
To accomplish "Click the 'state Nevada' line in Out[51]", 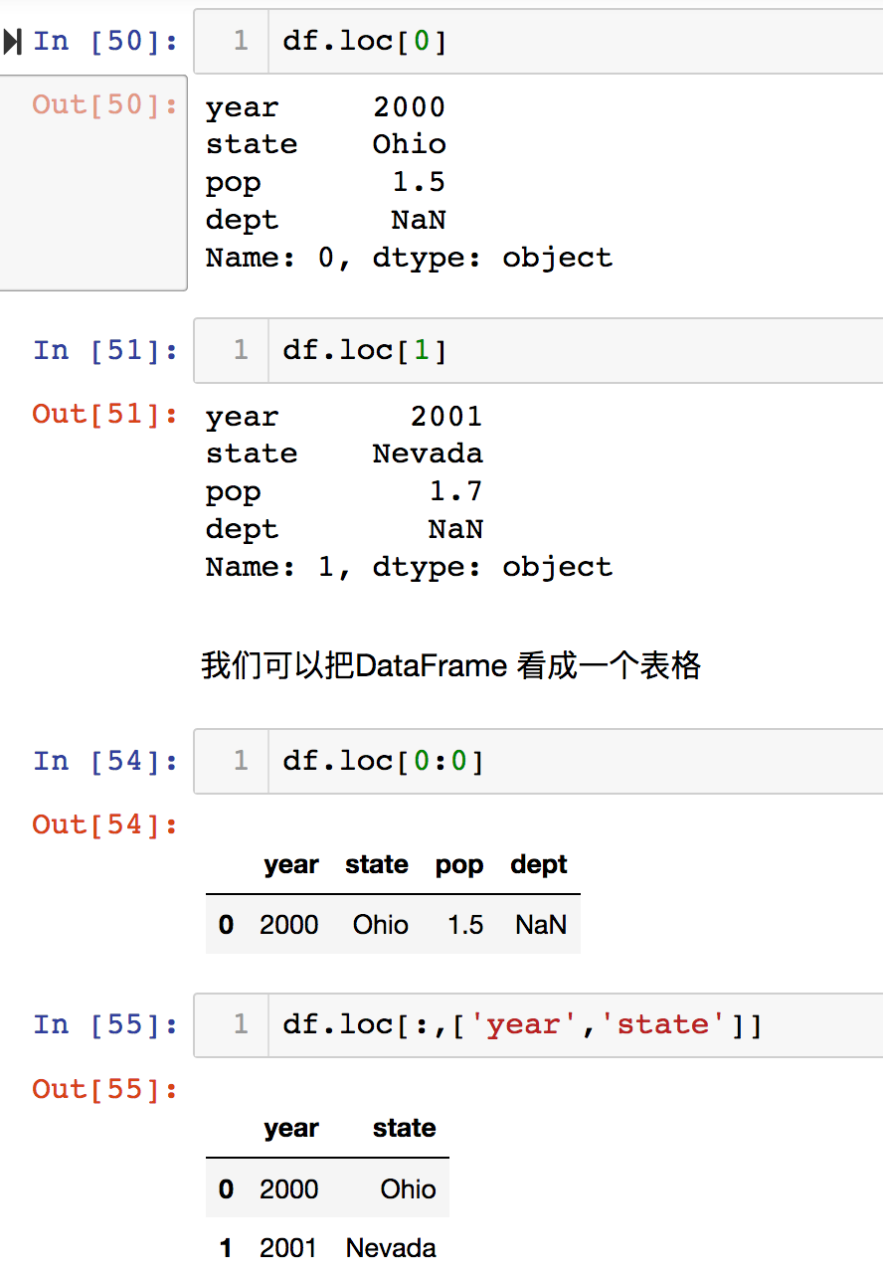I will 344,454.
